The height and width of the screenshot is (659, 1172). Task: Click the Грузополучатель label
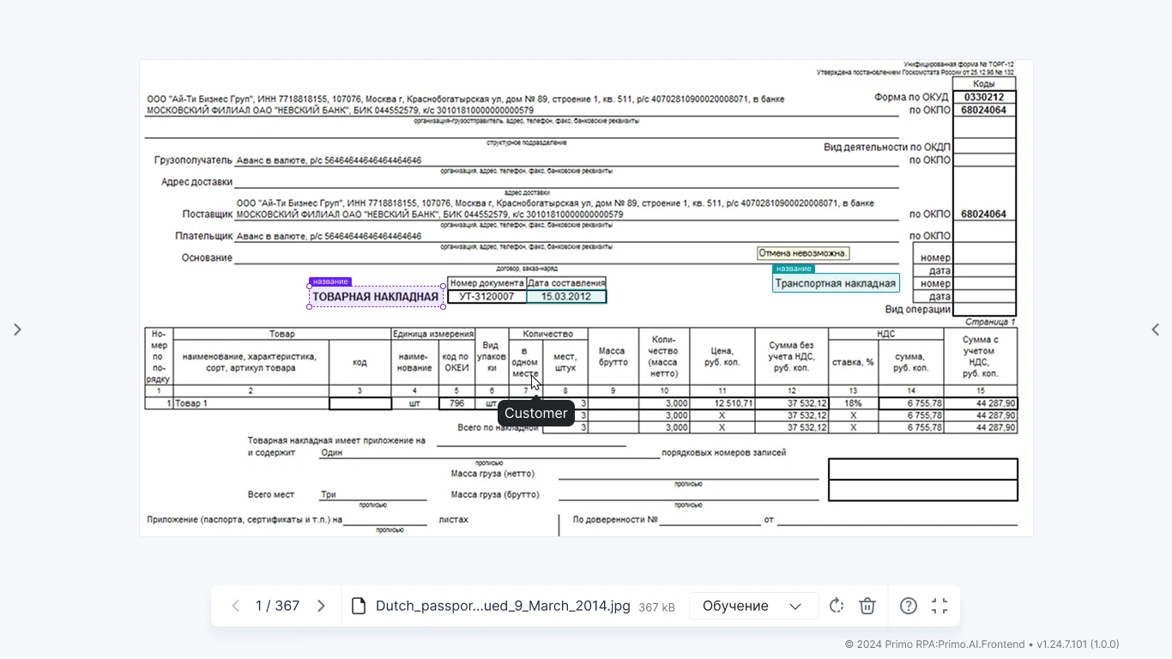tap(193, 160)
